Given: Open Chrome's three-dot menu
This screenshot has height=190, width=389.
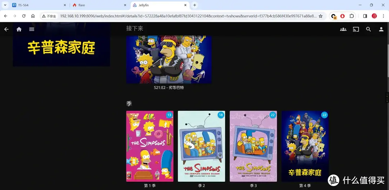Looking at the screenshot, I should [384, 16].
